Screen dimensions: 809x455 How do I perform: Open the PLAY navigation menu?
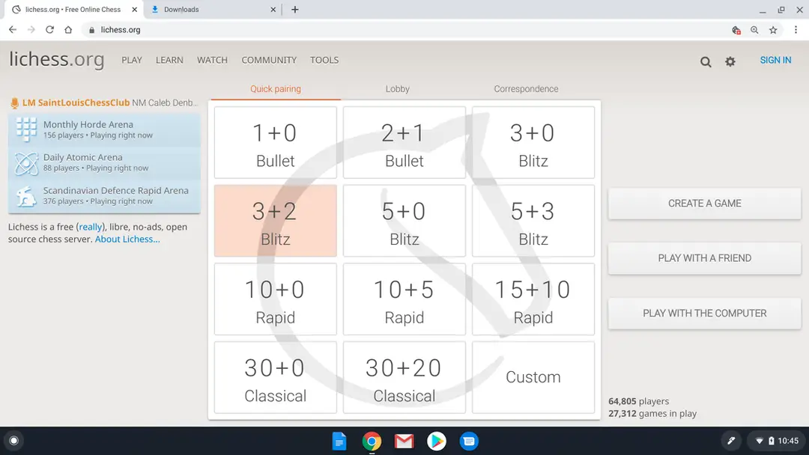click(132, 61)
